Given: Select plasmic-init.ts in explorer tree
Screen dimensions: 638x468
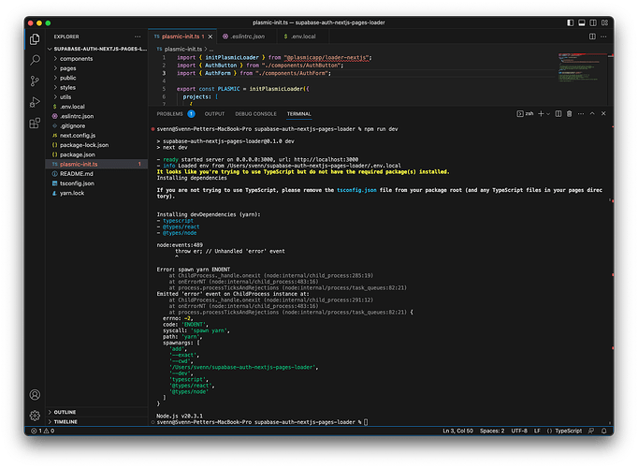Looking at the screenshot, I should click(96, 164).
